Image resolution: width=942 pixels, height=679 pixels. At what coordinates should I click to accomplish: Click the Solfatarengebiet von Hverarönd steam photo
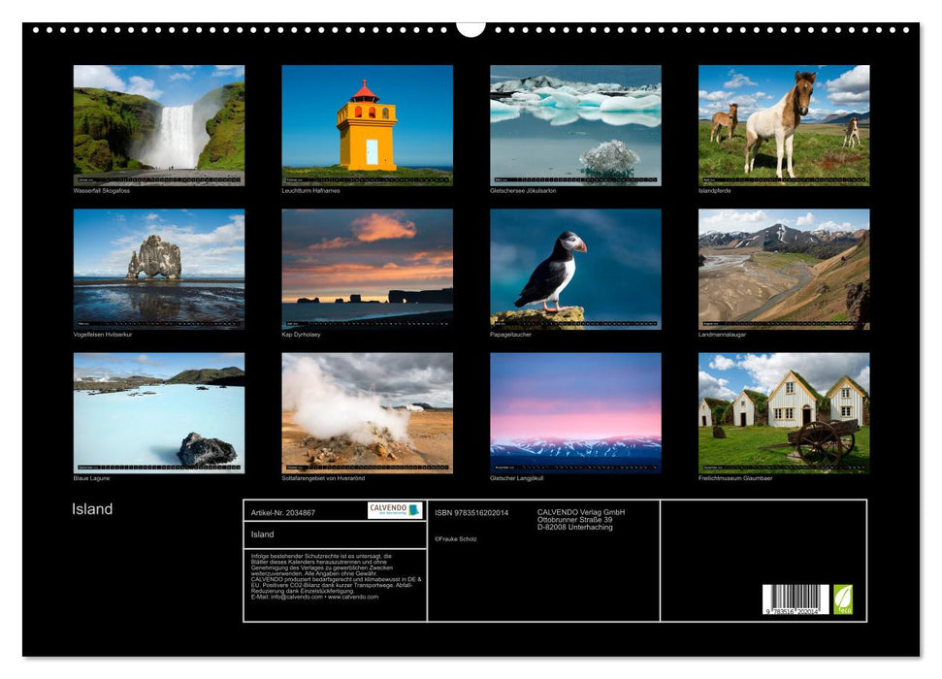click(x=367, y=412)
